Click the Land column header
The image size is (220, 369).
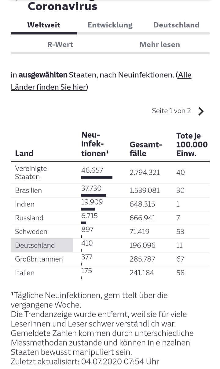(24, 153)
